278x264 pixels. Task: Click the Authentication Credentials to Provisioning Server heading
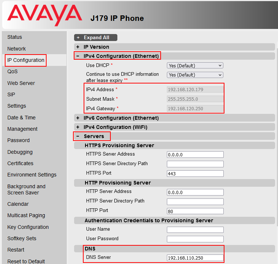pyautogui.click(x=149, y=220)
